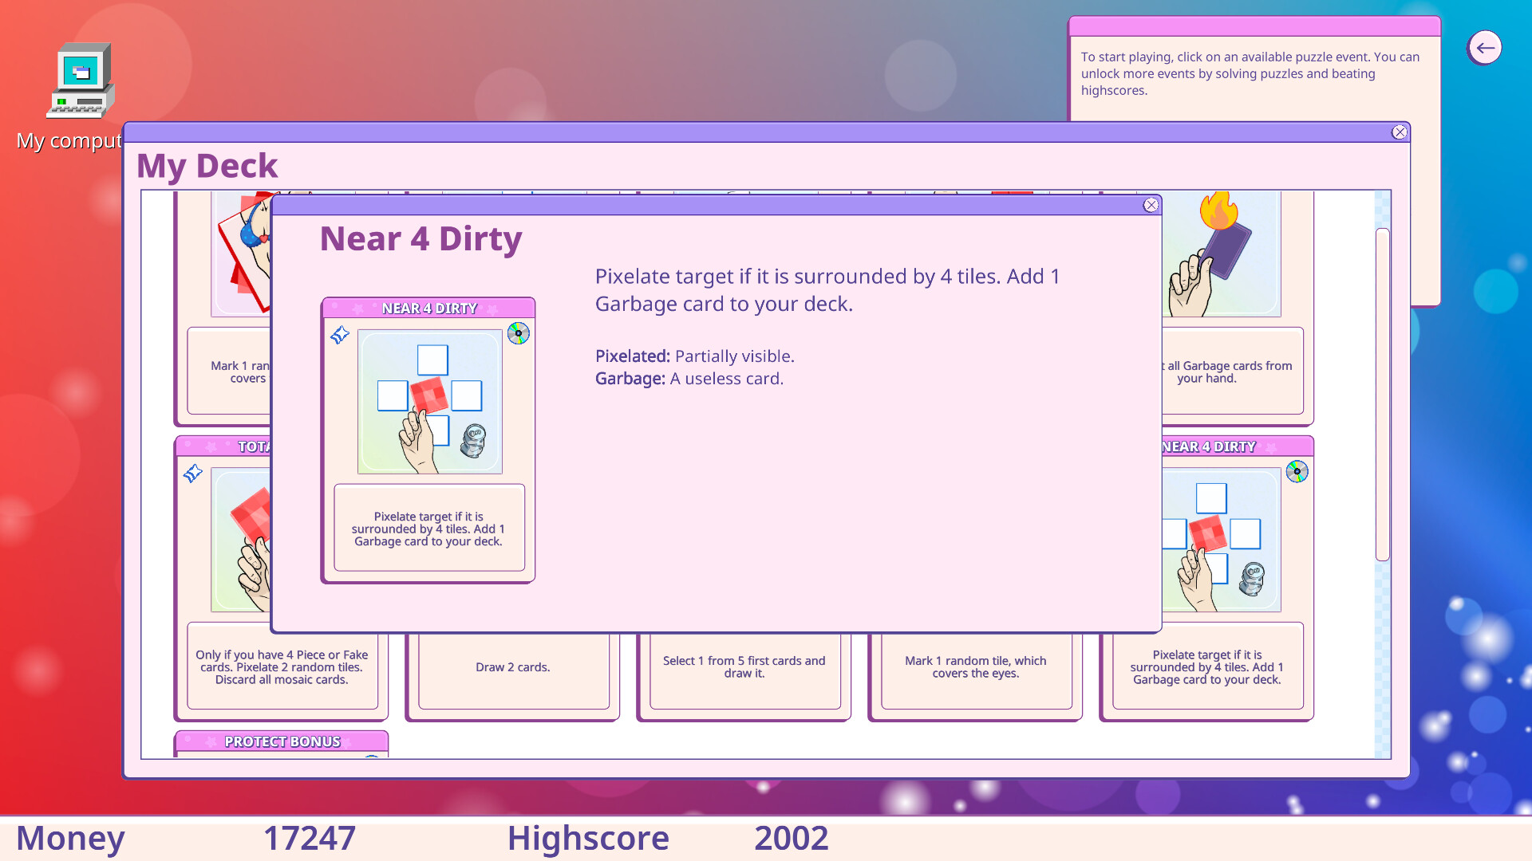This screenshot has height=861, width=1532.
Task: Close the My Deck window
Action: point(1400,132)
